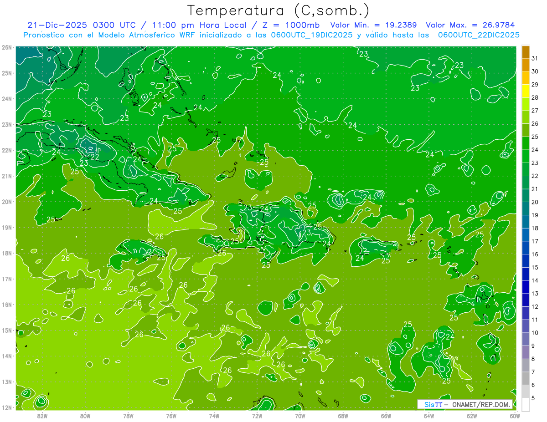Click latitude axis label 21N
The width and height of the screenshot is (547, 422).
click(x=7, y=176)
